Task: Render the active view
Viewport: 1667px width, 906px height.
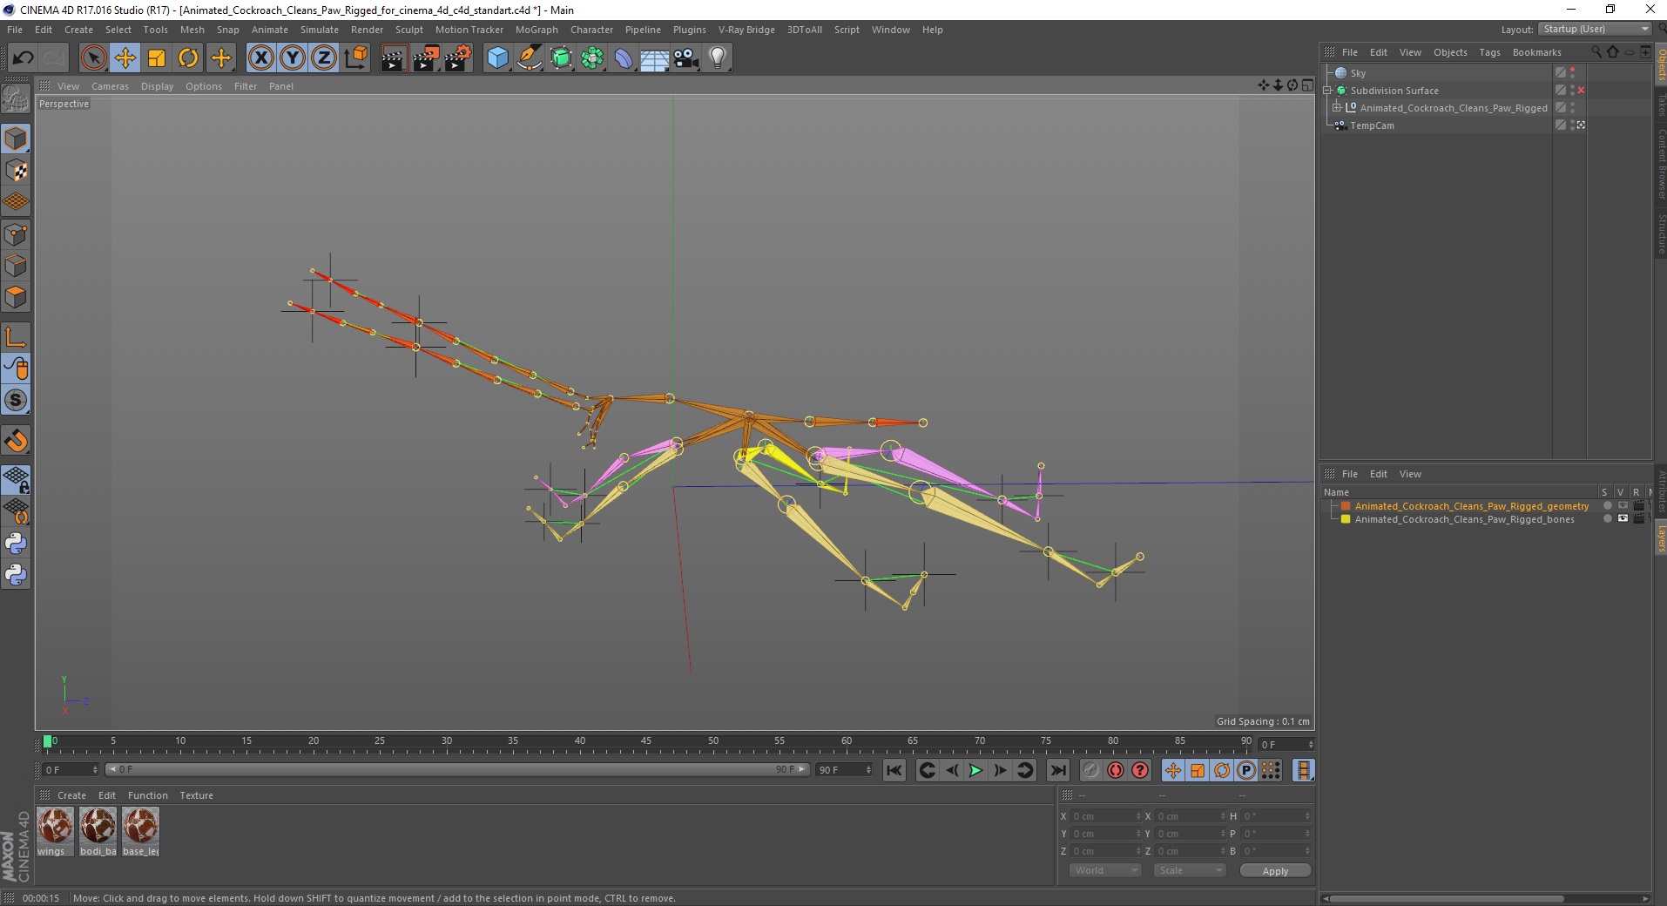Action: 394,58
